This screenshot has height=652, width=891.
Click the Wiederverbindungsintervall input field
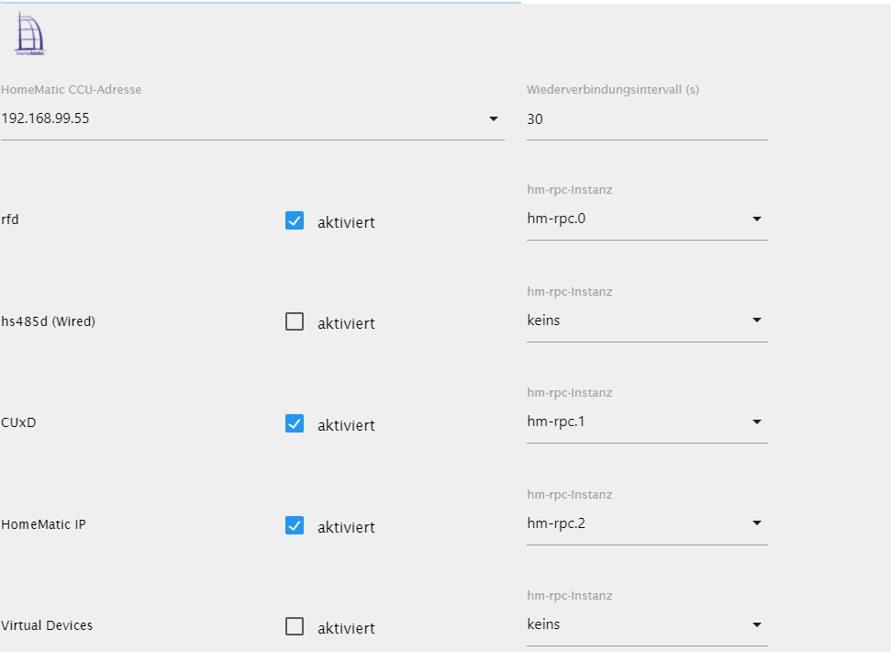(646, 119)
